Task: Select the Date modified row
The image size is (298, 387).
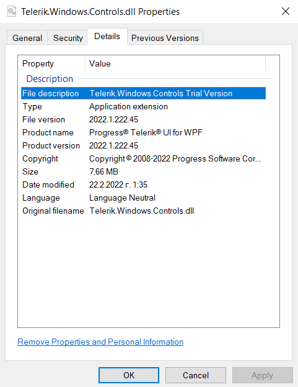Action: click(x=144, y=184)
